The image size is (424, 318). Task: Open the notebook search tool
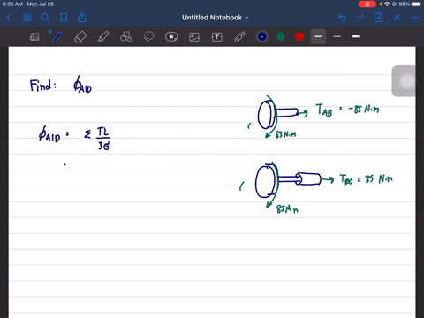point(45,18)
